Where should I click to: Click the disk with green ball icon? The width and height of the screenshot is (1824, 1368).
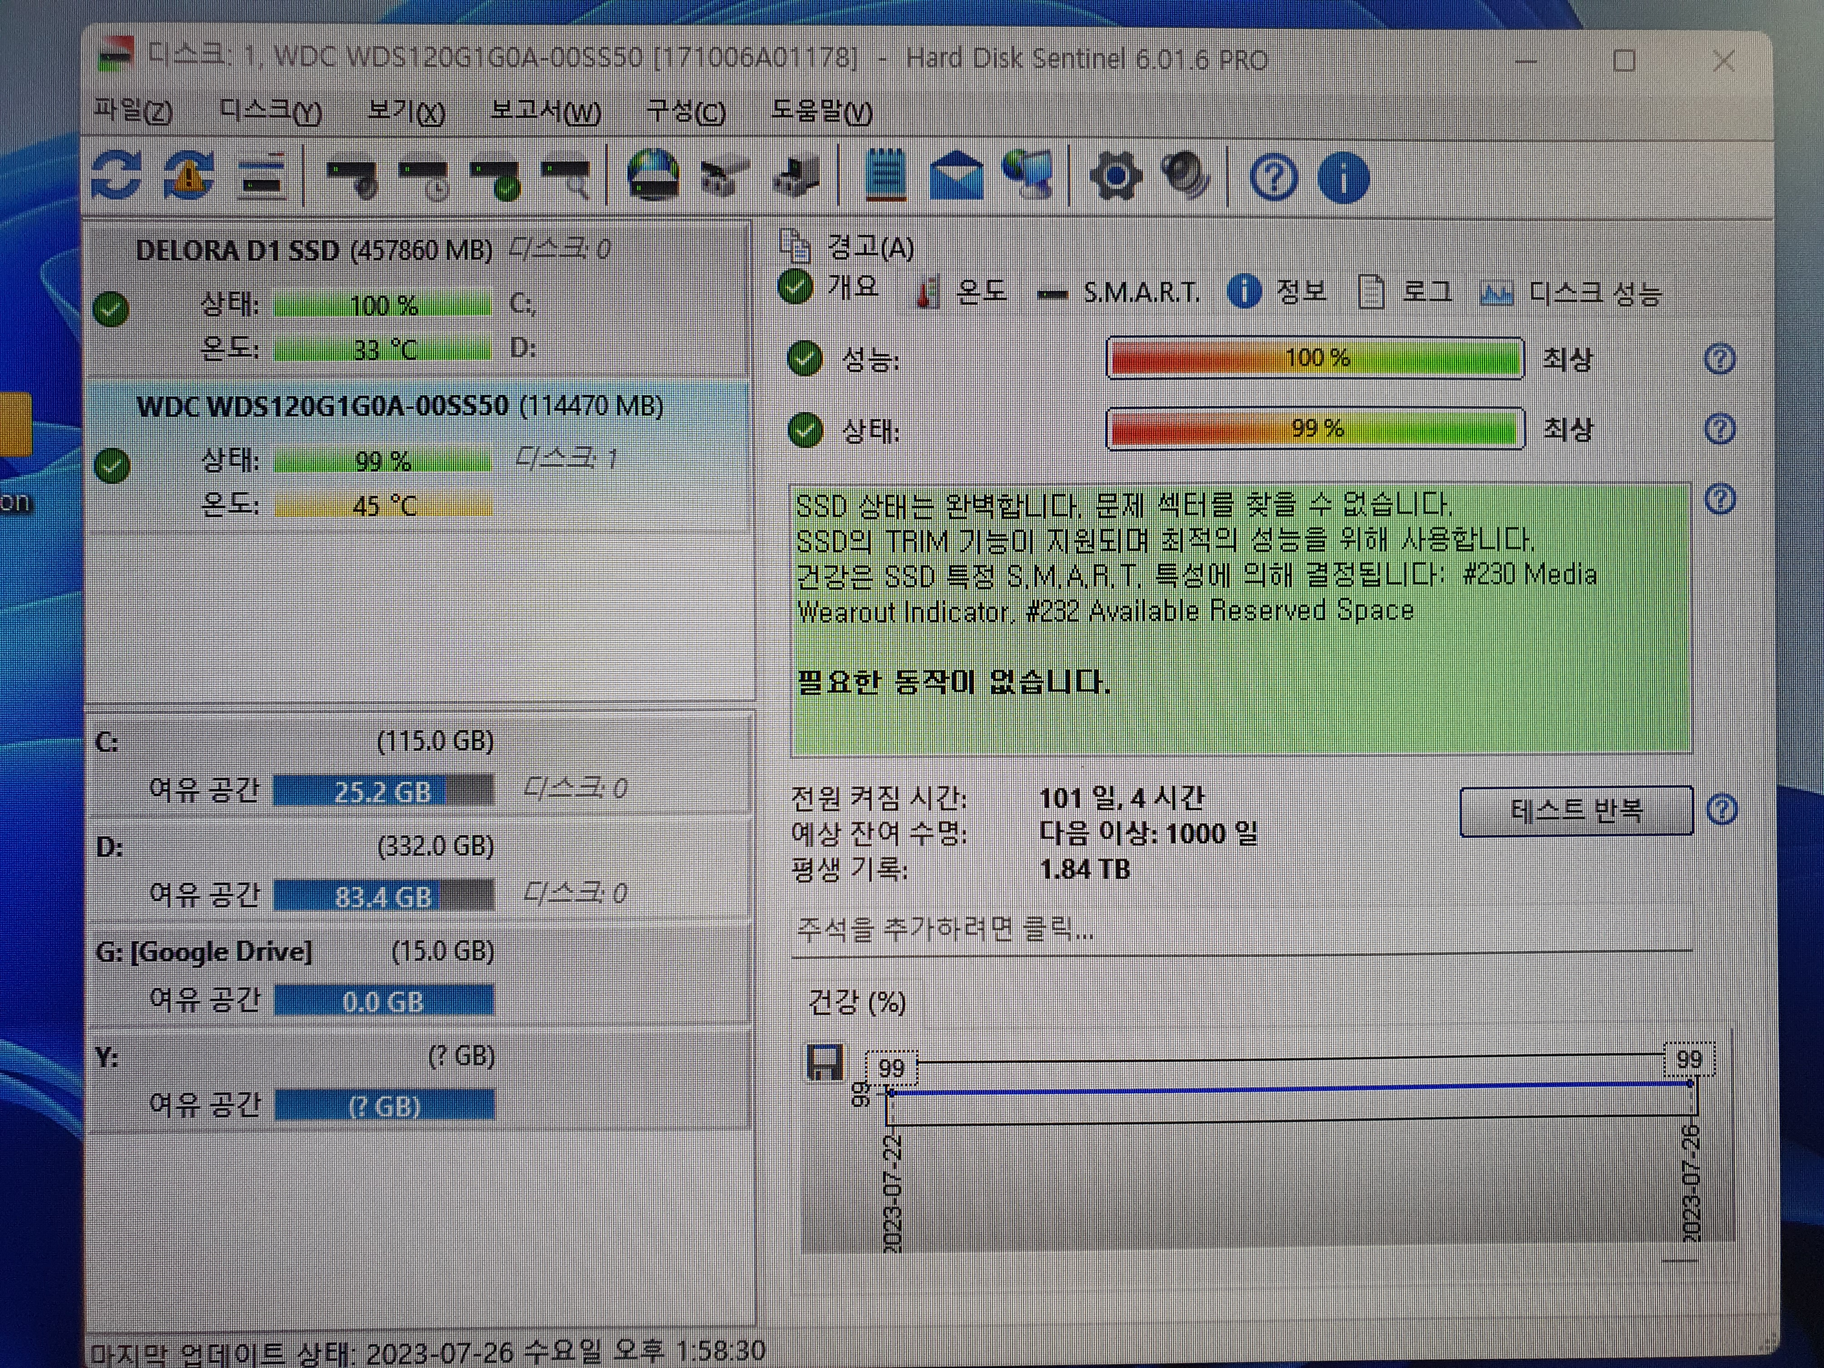(x=495, y=179)
